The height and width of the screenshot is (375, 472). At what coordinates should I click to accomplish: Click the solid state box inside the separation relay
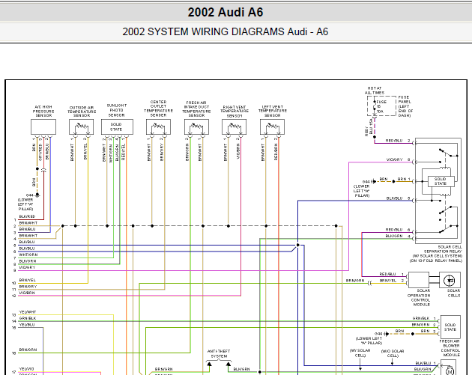(x=441, y=181)
